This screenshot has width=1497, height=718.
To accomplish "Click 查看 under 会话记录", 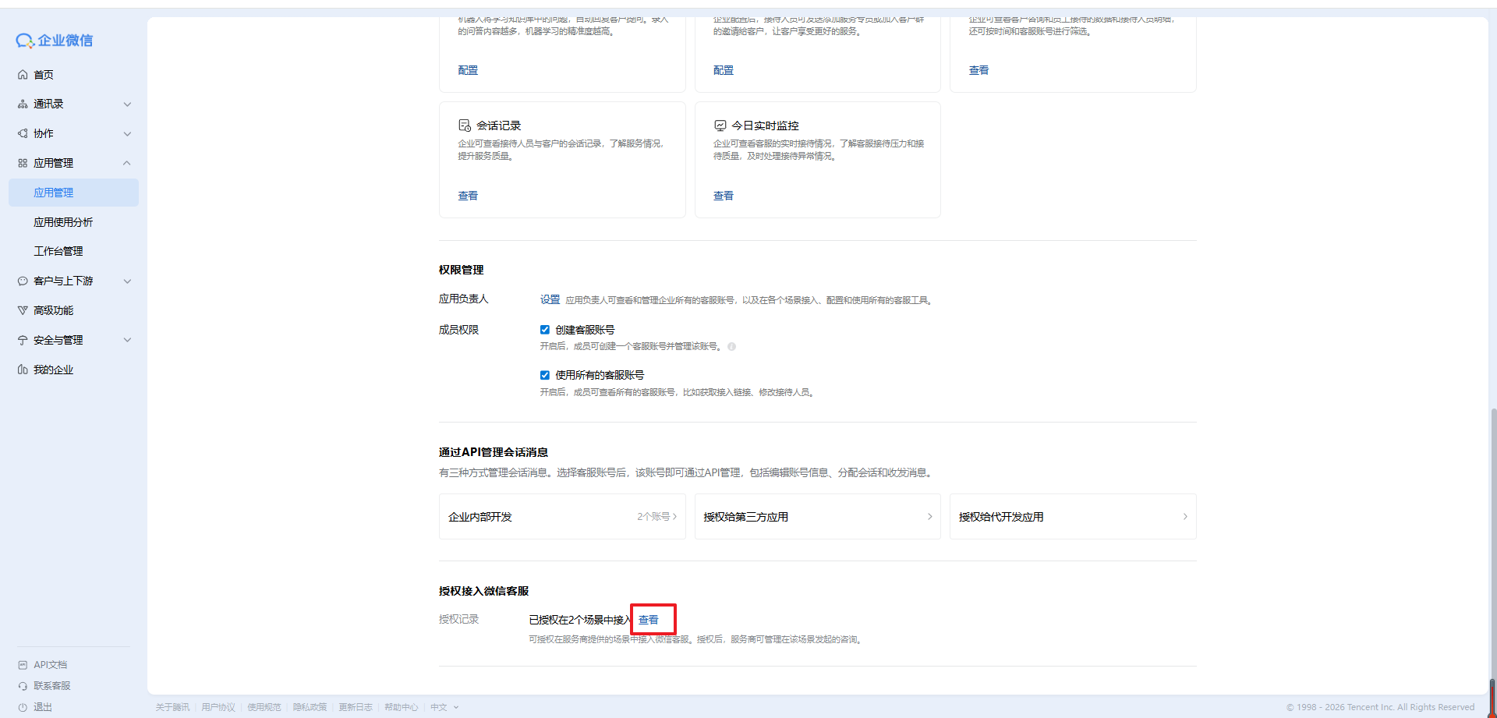I will [x=468, y=196].
